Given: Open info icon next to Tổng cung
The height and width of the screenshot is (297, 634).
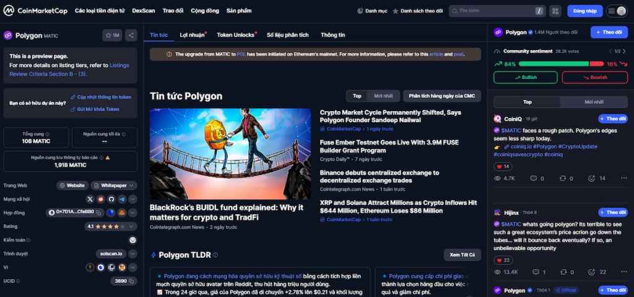Looking at the screenshot, I should point(48,134).
